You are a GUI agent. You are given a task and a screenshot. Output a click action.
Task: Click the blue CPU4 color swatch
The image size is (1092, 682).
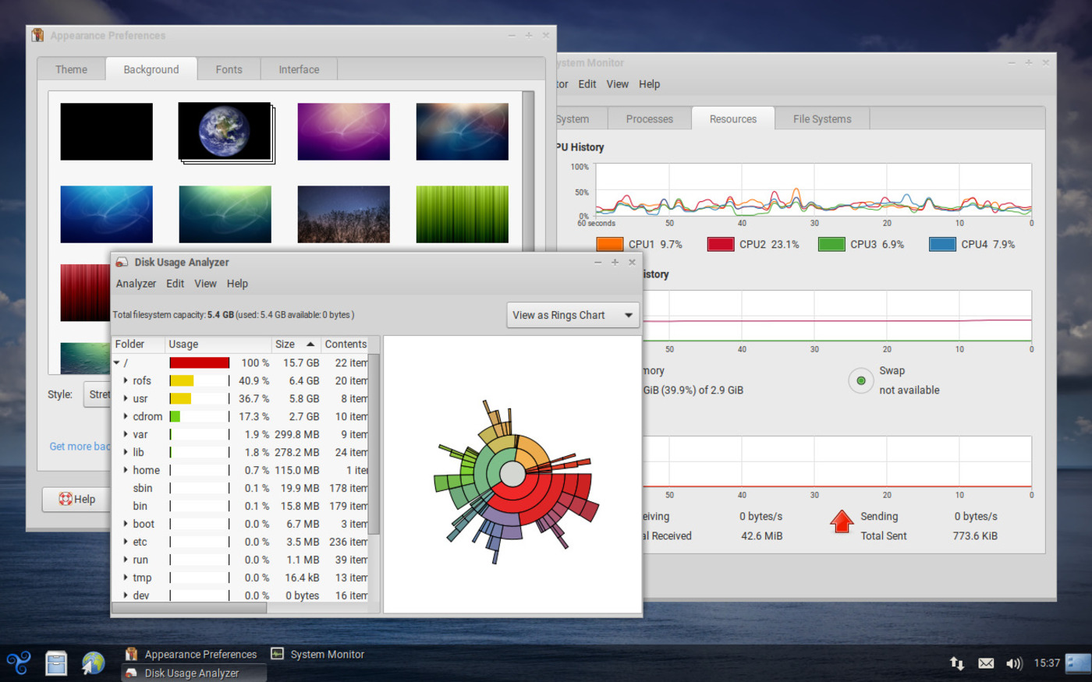point(942,245)
